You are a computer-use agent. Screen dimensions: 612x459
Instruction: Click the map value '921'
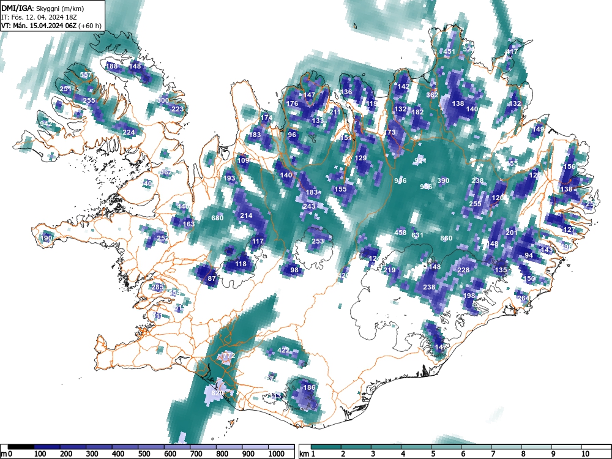point(420,160)
